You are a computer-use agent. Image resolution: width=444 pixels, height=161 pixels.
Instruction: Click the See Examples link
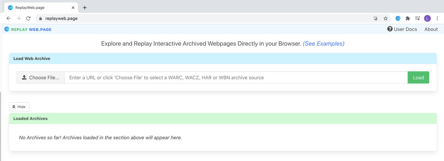pyautogui.click(x=323, y=44)
